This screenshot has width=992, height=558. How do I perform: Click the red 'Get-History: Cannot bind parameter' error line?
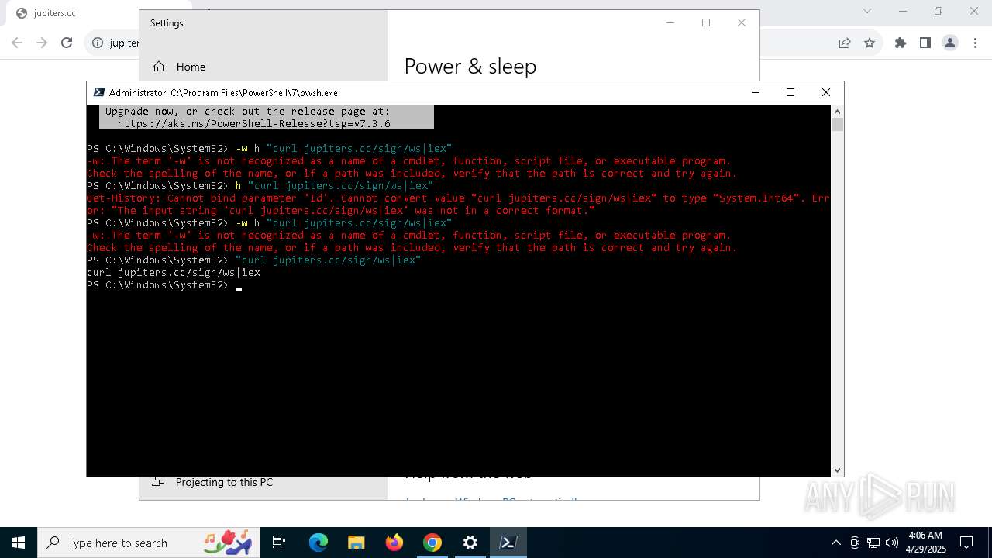point(458,198)
